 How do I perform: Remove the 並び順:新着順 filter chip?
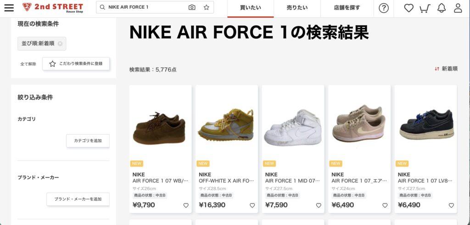tap(60, 44)
